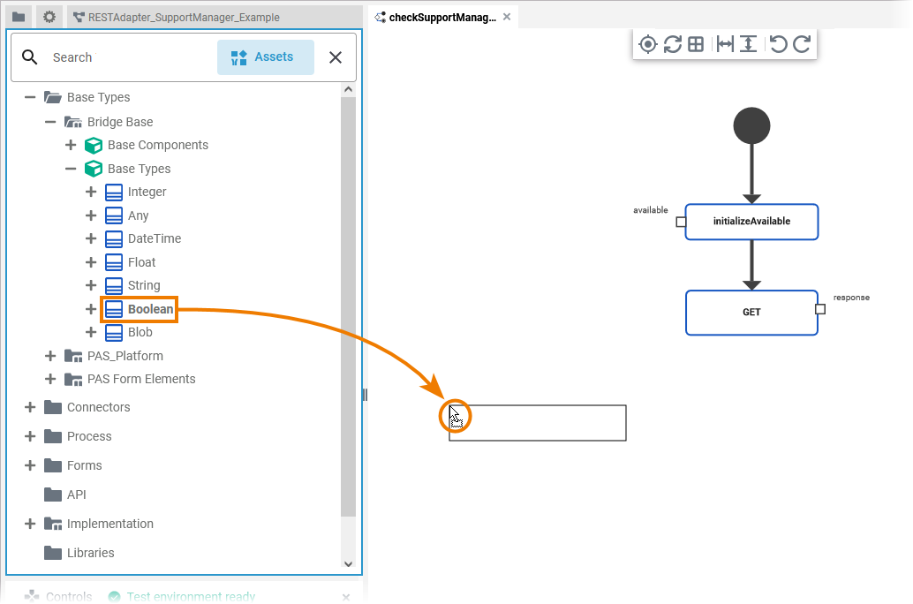913x604 pixels.
Task: Expand the Base Components node
Action: pos(71,145)
